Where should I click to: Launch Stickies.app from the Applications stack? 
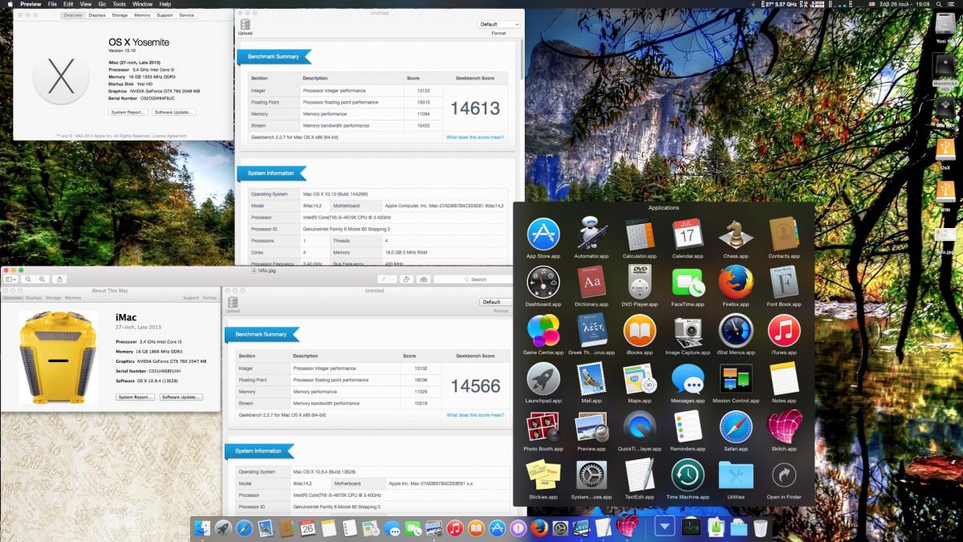543,475
